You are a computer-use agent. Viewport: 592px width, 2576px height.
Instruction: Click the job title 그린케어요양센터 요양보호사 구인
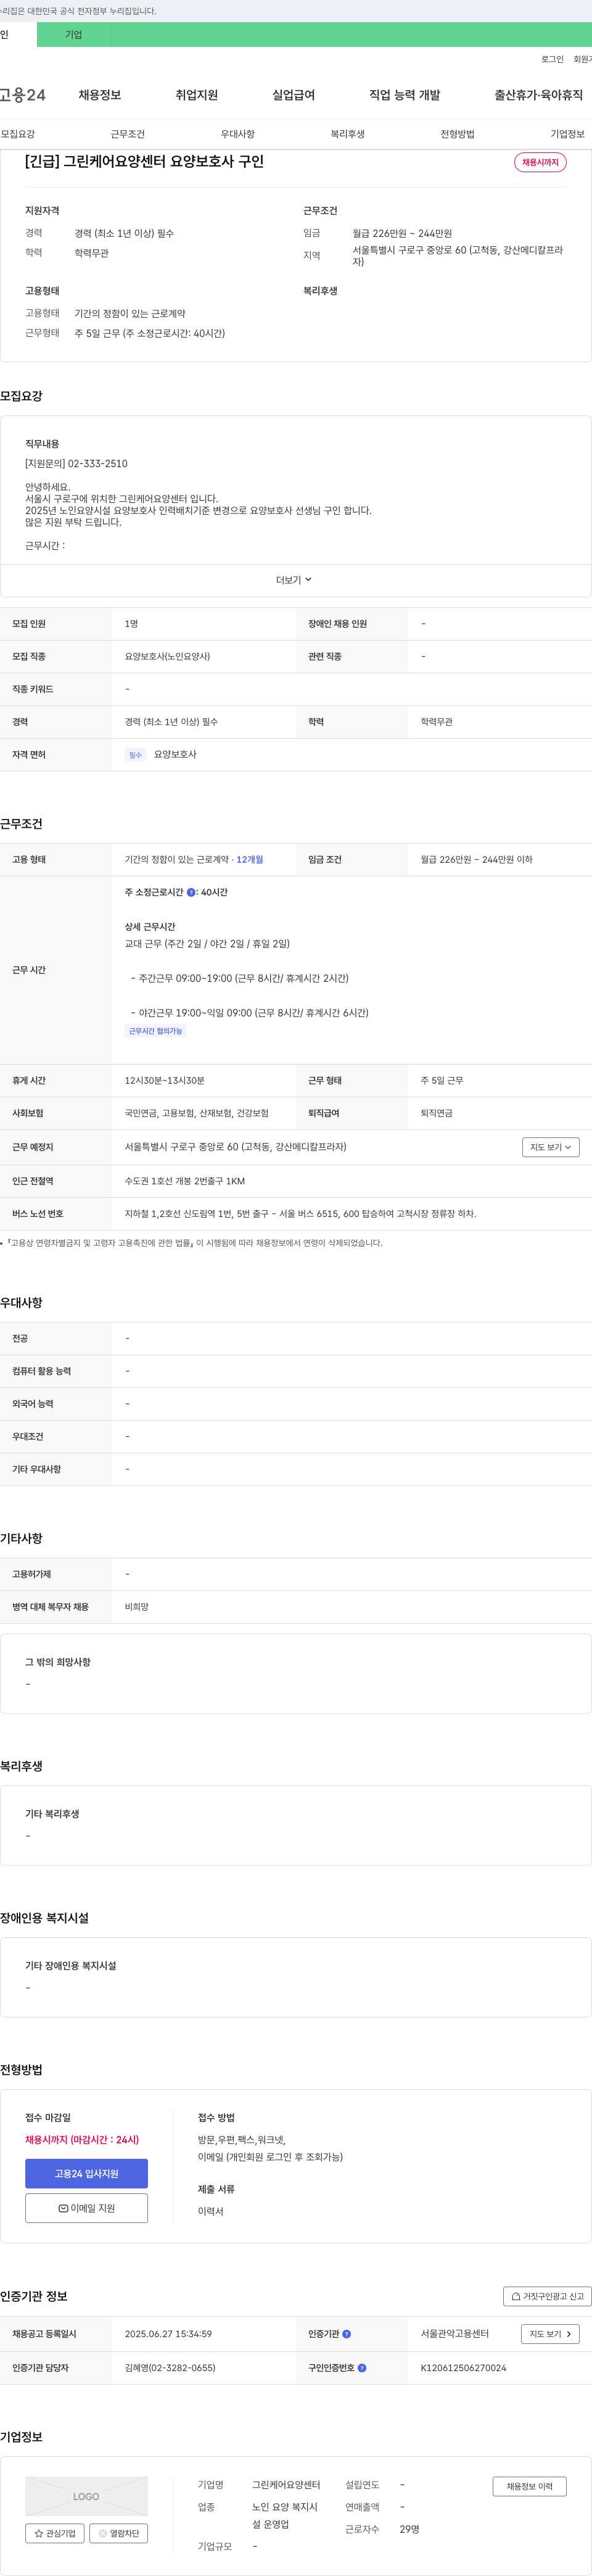pyautogui.click(x=144, y=162)
